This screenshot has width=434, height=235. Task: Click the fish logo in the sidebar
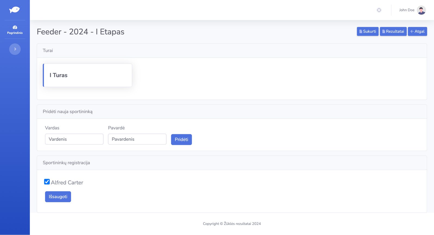[x=15, y=10]
